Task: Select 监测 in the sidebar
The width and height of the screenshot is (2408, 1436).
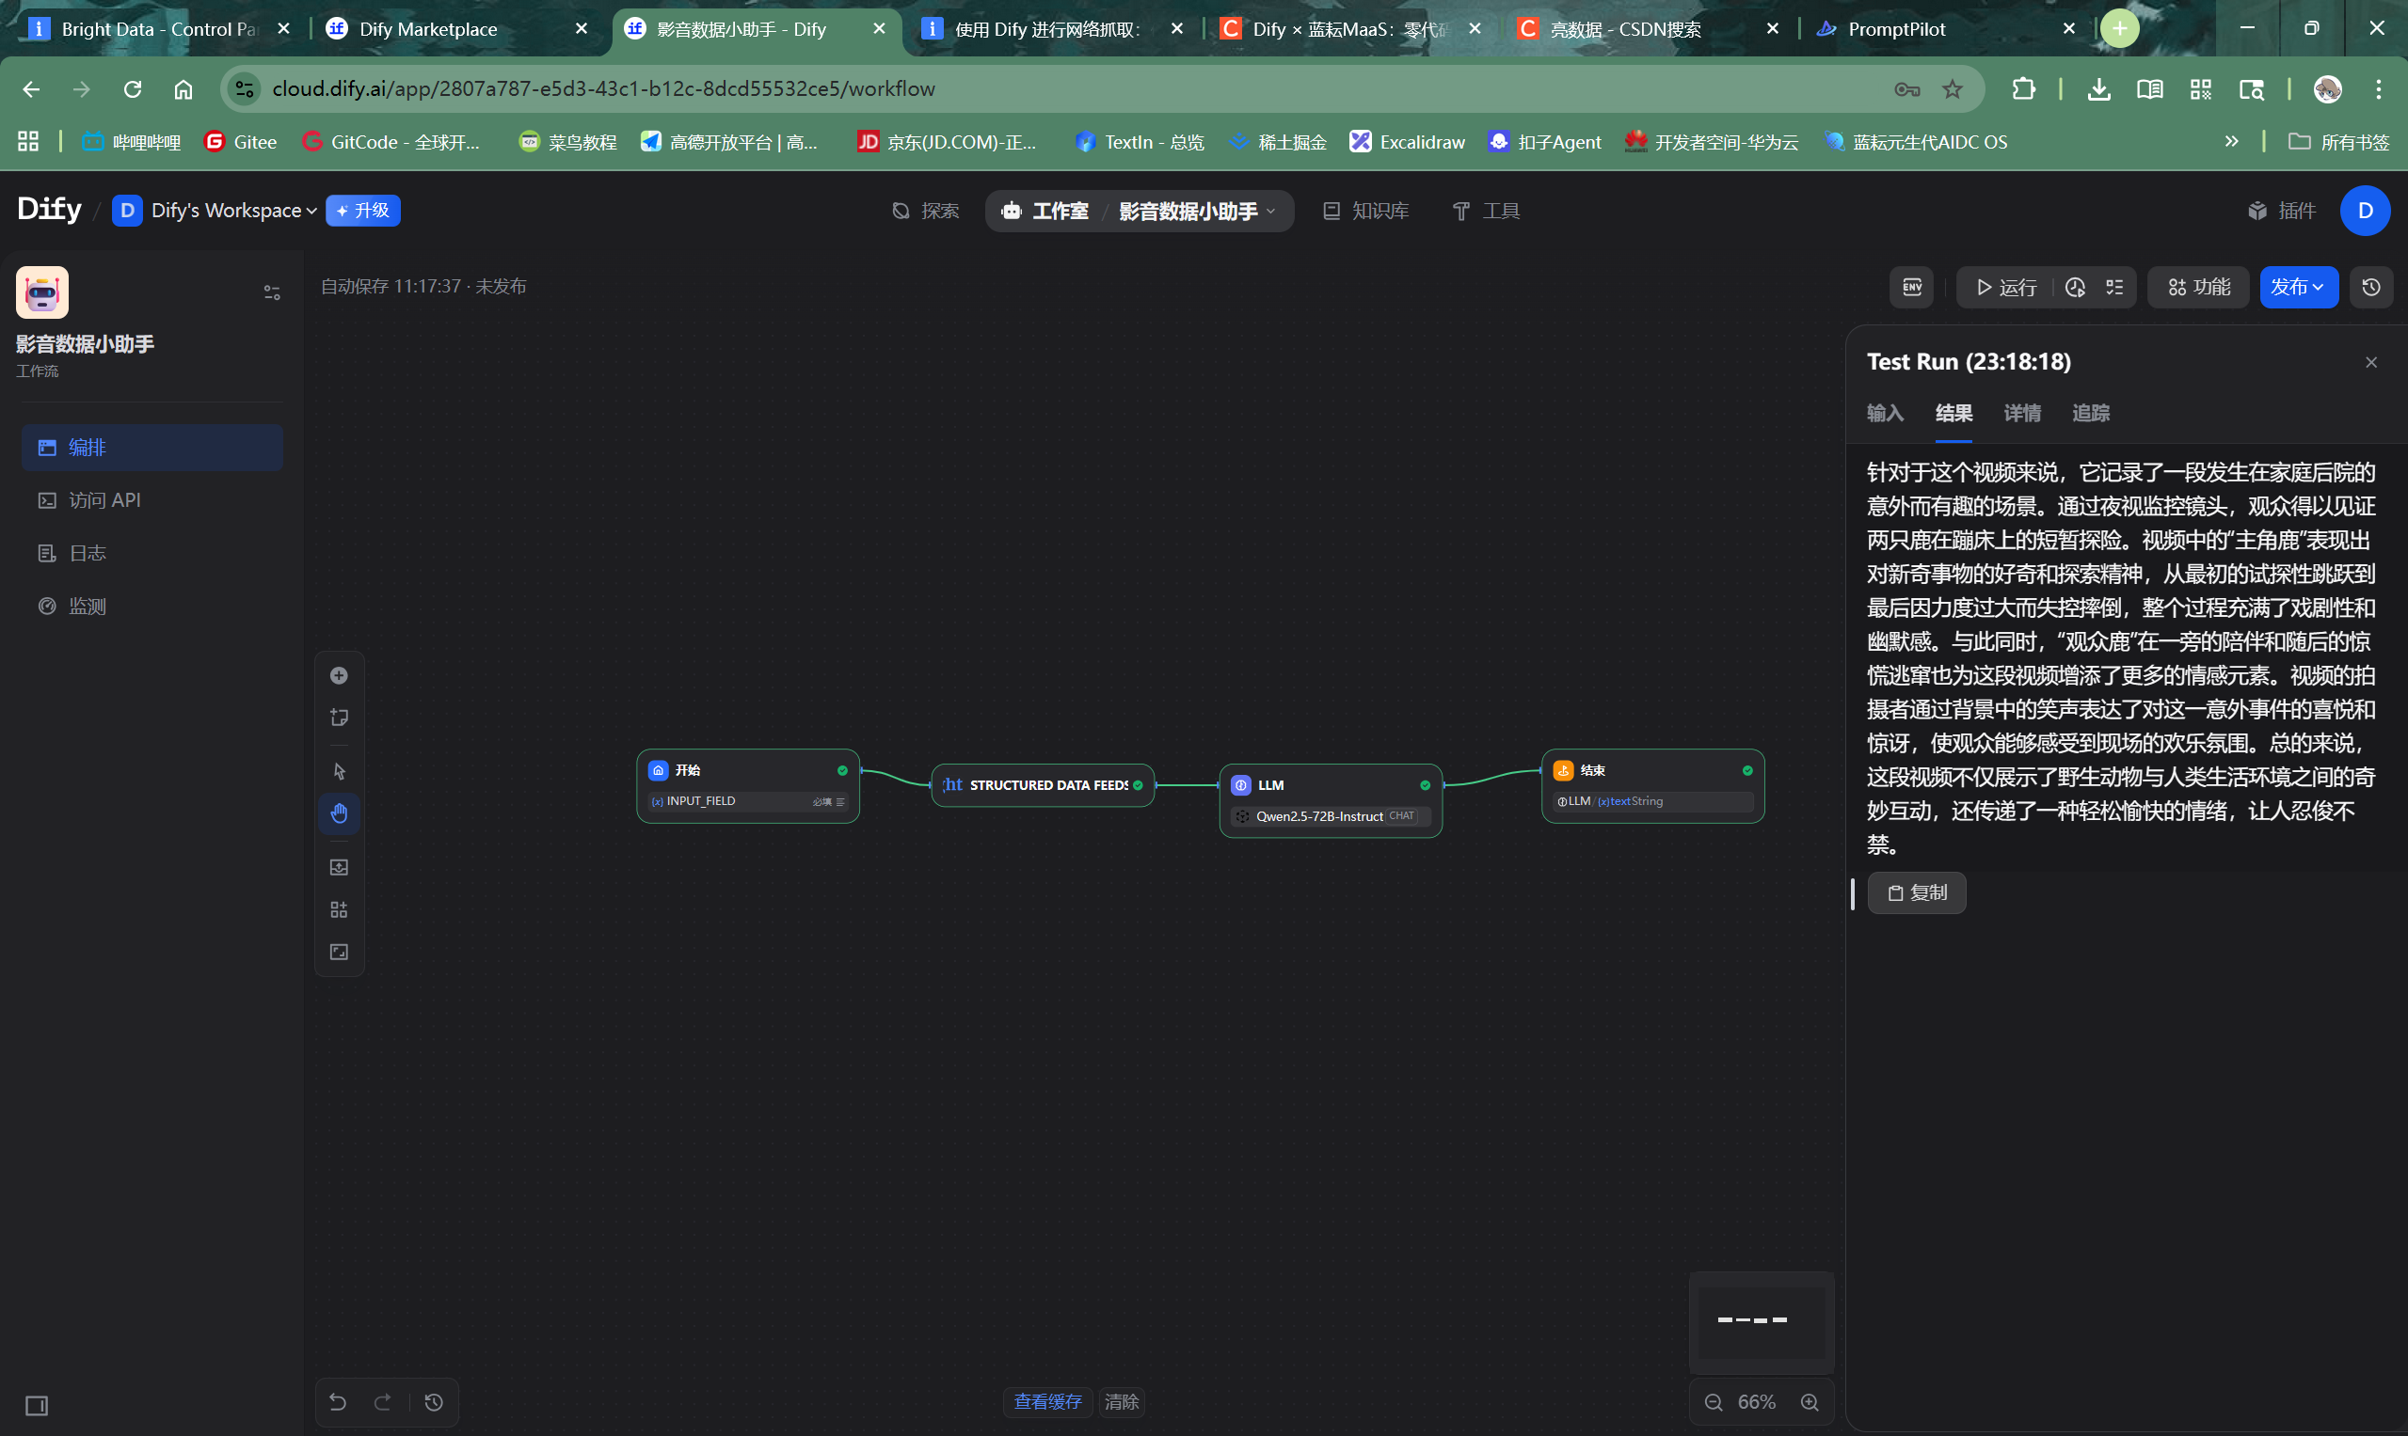Action: [x=152, y=607]
